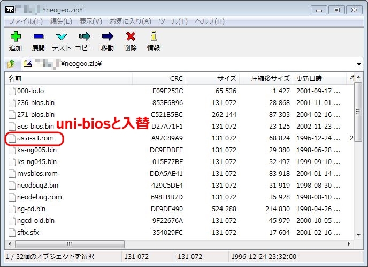Select the neodebug.rom file name

click(40, 197)
